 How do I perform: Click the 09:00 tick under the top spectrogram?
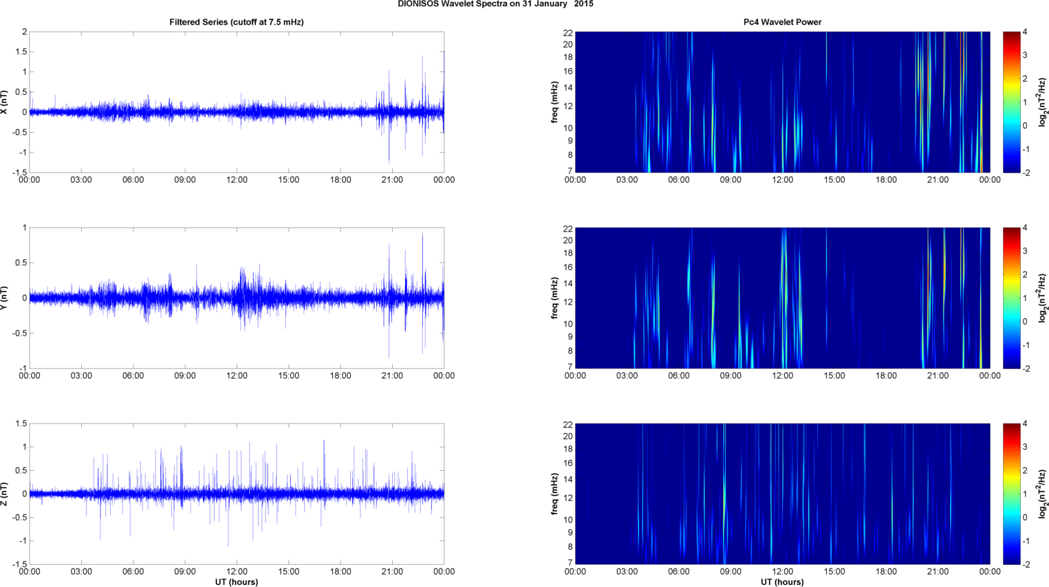coord(731,180)
